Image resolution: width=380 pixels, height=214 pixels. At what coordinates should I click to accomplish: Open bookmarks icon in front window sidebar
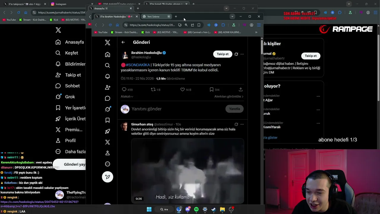click(x=107, y=120)
